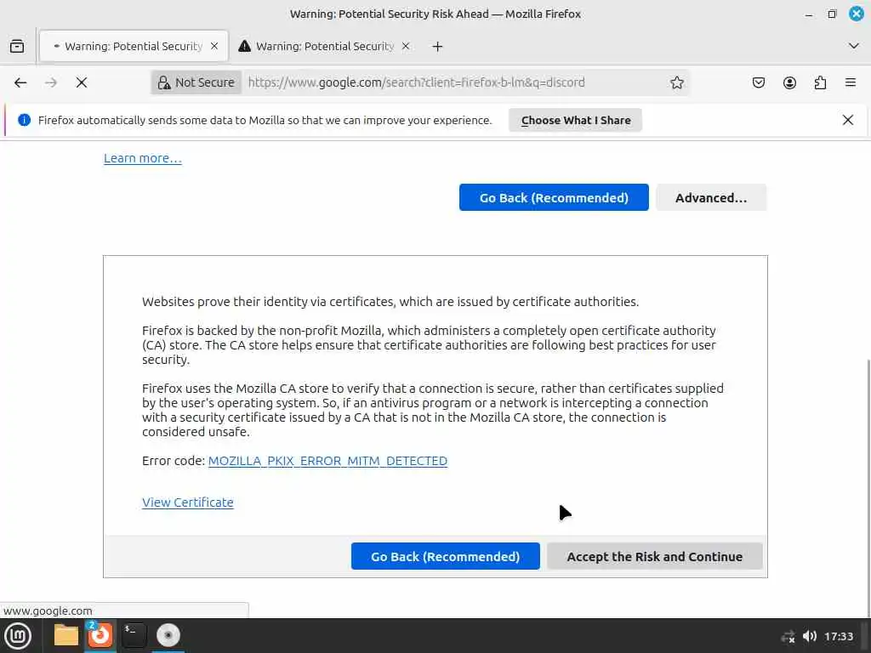Minimize the Firefox window
The image size is (871, 653).
[809, 14]
